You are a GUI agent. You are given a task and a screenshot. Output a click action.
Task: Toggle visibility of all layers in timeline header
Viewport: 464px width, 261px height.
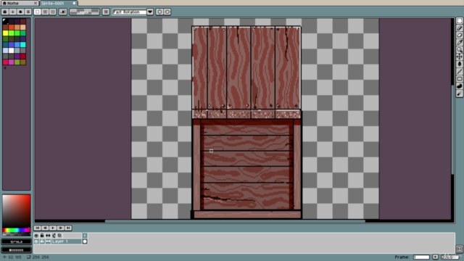(36, 236)
